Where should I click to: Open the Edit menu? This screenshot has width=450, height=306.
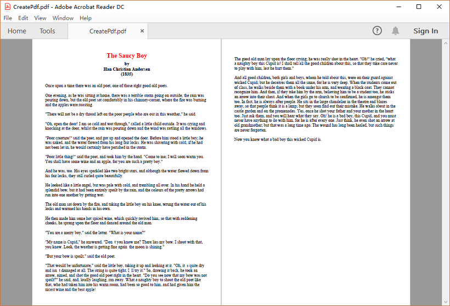coord(23,18)
